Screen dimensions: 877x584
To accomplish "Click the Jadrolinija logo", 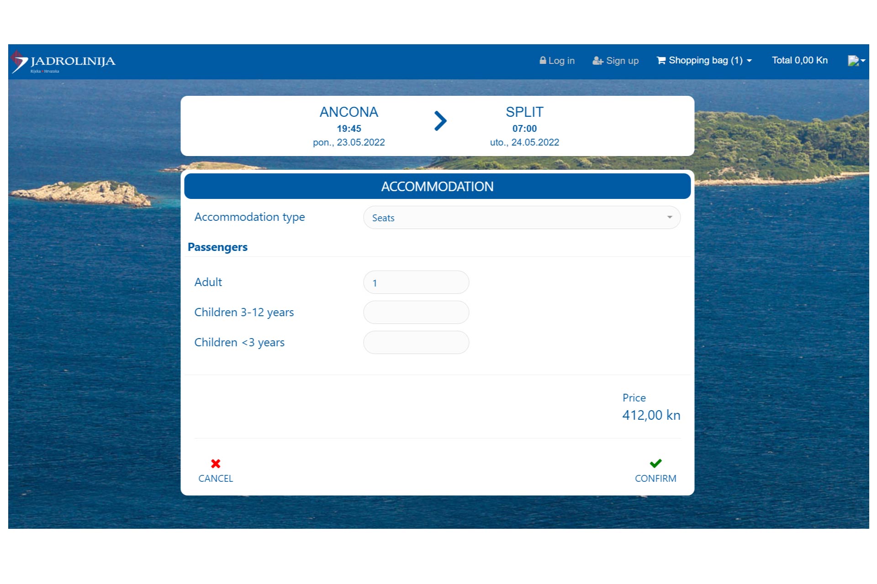I will (x=63, y=62).
